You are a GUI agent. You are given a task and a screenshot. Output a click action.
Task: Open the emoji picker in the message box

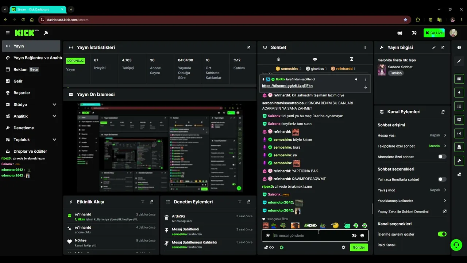click(362, 236)
